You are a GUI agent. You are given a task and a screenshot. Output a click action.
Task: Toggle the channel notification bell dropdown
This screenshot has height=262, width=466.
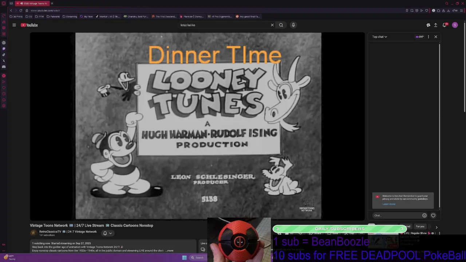[107, 233]
